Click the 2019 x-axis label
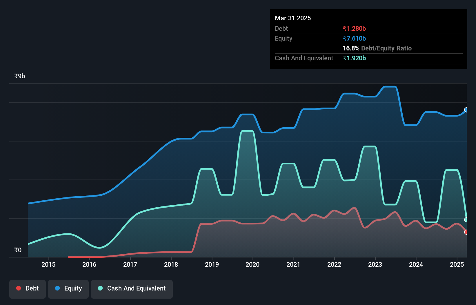 (212, 264)
